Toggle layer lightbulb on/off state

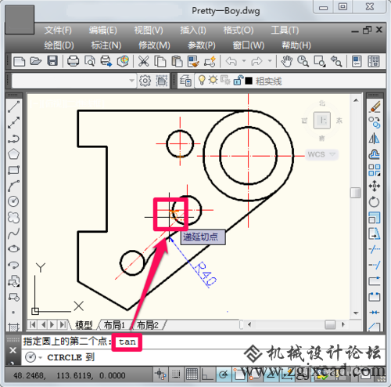(202, 81)
